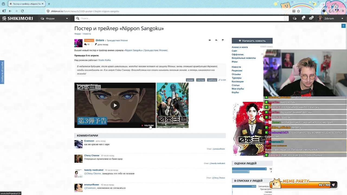Open the Визуальные новеллы section
Screen dimensions: 347x195
[244, 58]
